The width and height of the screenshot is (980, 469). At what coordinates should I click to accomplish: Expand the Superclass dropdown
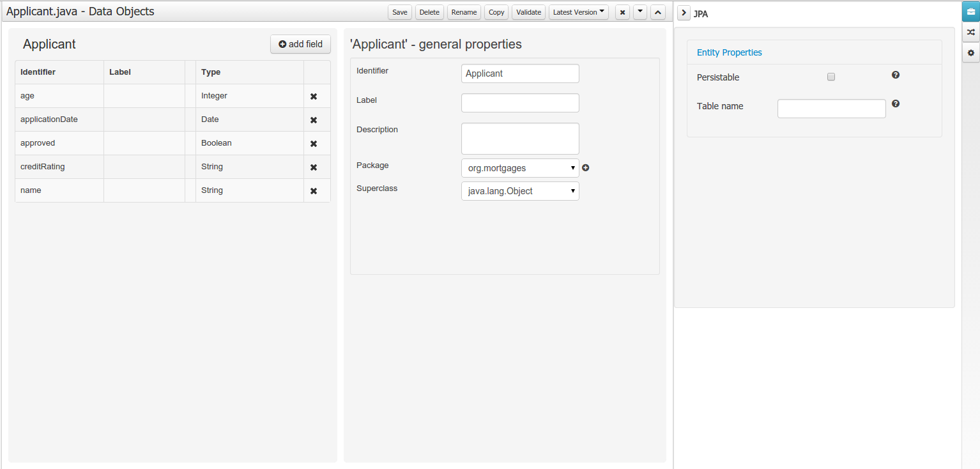[519, 191]
